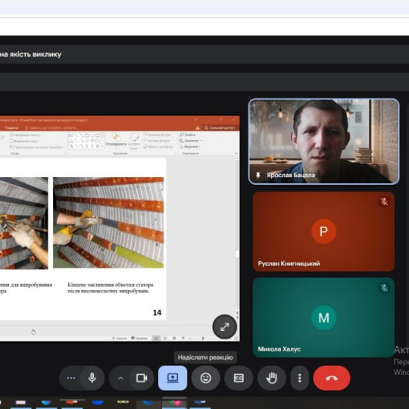Select the Микола Халус participant tile

pyautogui.click(x=323, y=317)
